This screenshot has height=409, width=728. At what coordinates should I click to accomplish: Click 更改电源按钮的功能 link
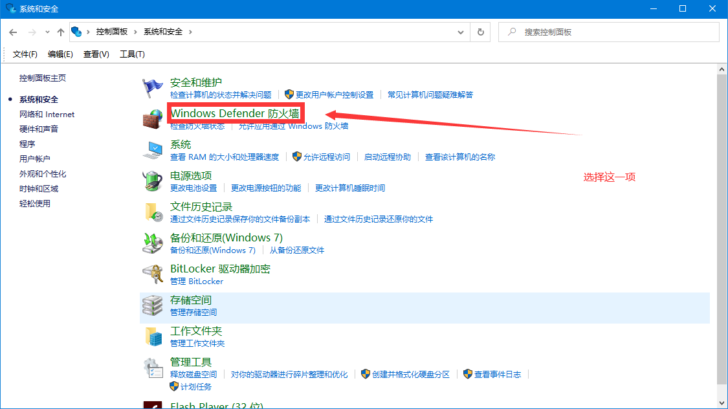coord(266,188)
